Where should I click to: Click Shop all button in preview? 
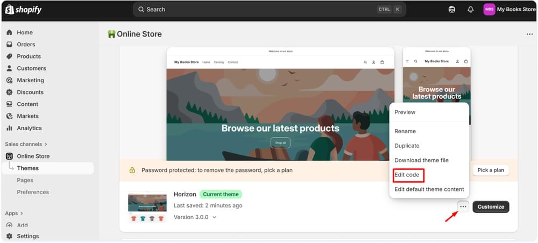[x=280, y=143]
